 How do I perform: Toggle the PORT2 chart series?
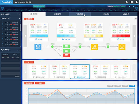click(x=117, y=86)
